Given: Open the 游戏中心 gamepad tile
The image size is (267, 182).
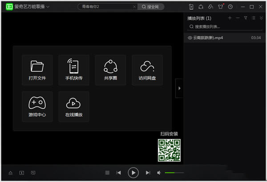Looking at the screenshot, I should point(37,107).
